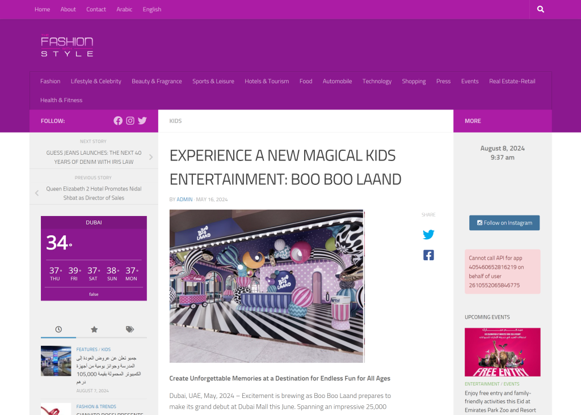
Task: Click the August 8, 2024 date text
Action: (x=503, y=148)
